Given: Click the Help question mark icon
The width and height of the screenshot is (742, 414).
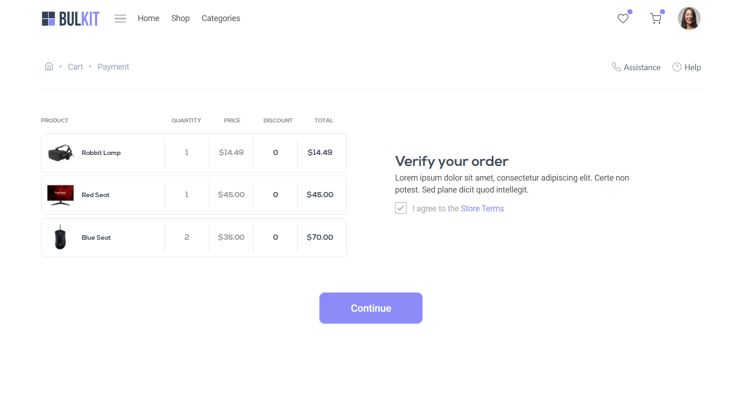Looking at the screenshot, I should point(676,67).
